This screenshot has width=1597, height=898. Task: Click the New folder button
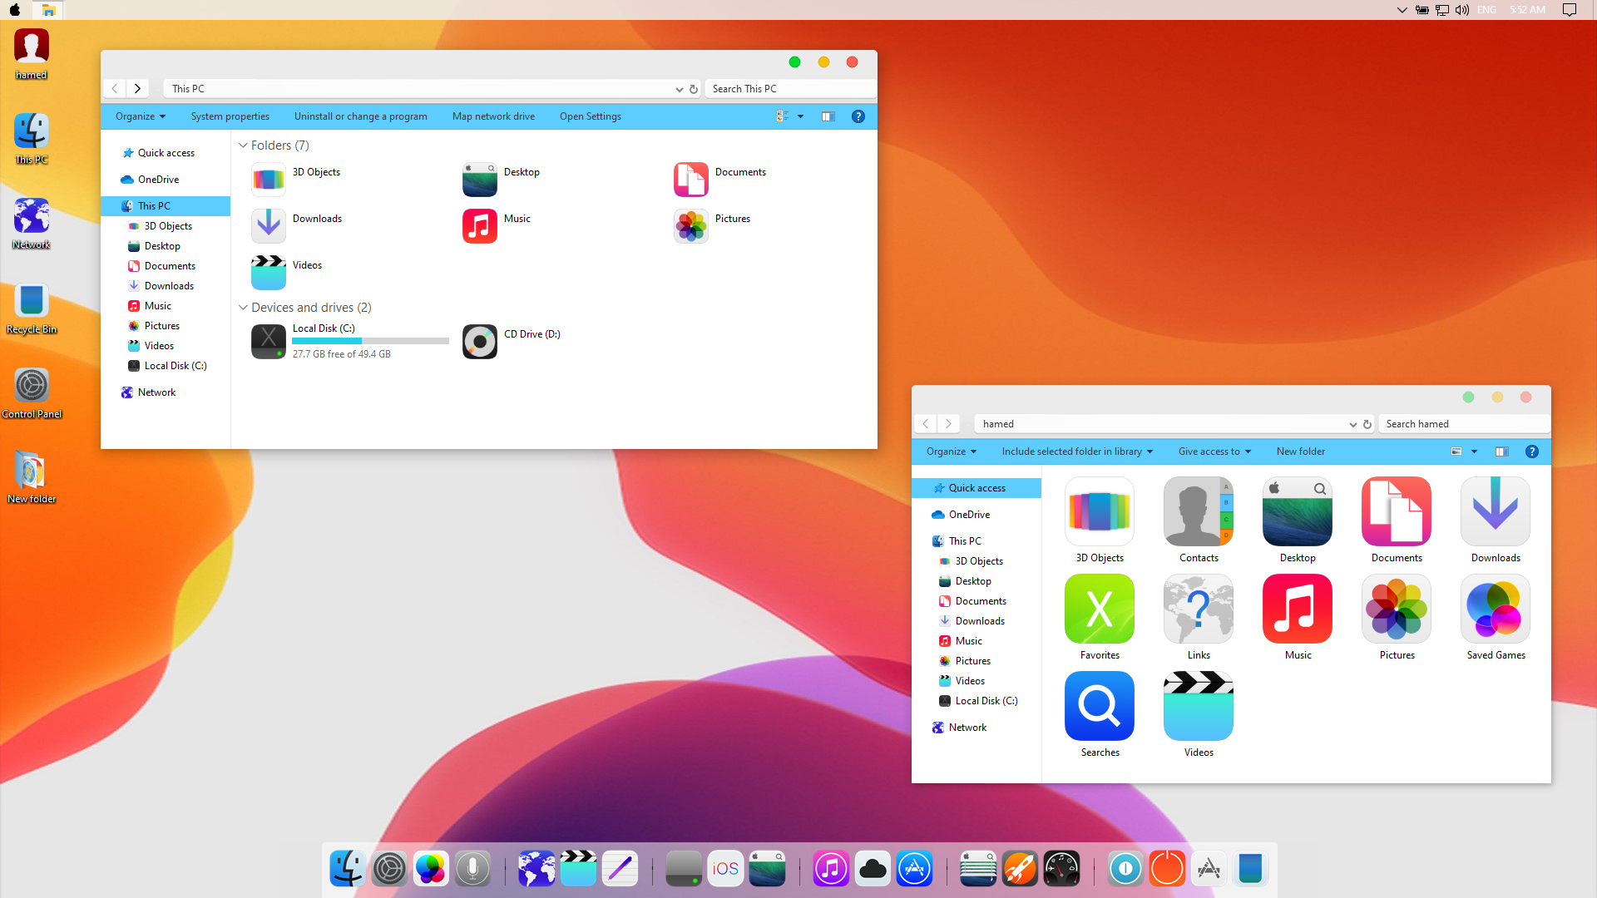coord(1300,451)
